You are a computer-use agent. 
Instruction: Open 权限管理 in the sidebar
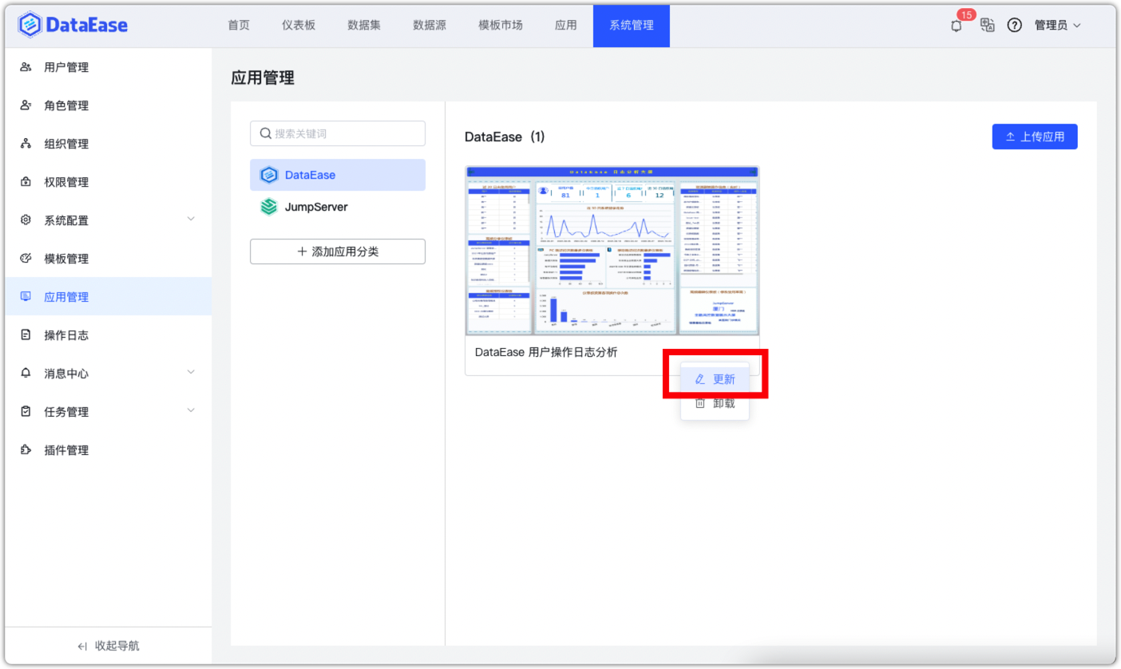pos(109,182)
